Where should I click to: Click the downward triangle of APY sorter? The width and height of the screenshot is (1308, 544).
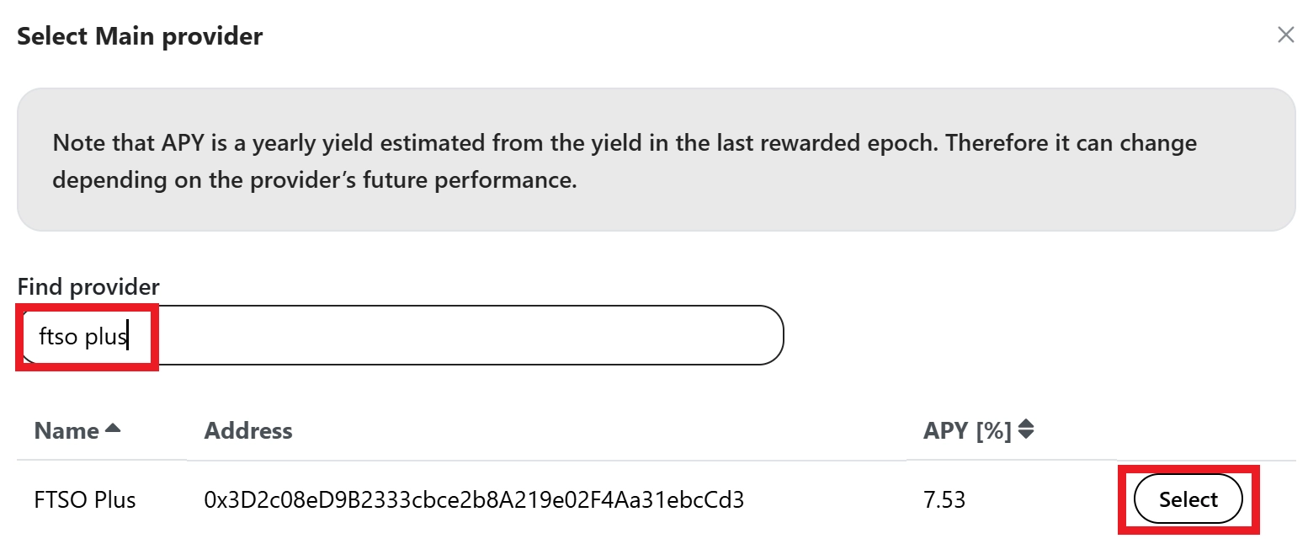(x=1025, y=435)
